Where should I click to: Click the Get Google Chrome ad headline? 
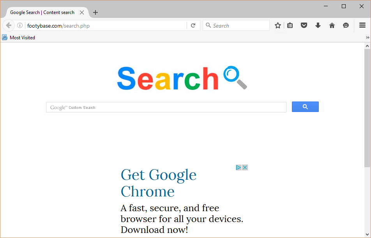pyautogui.click(x=158, y=183)
